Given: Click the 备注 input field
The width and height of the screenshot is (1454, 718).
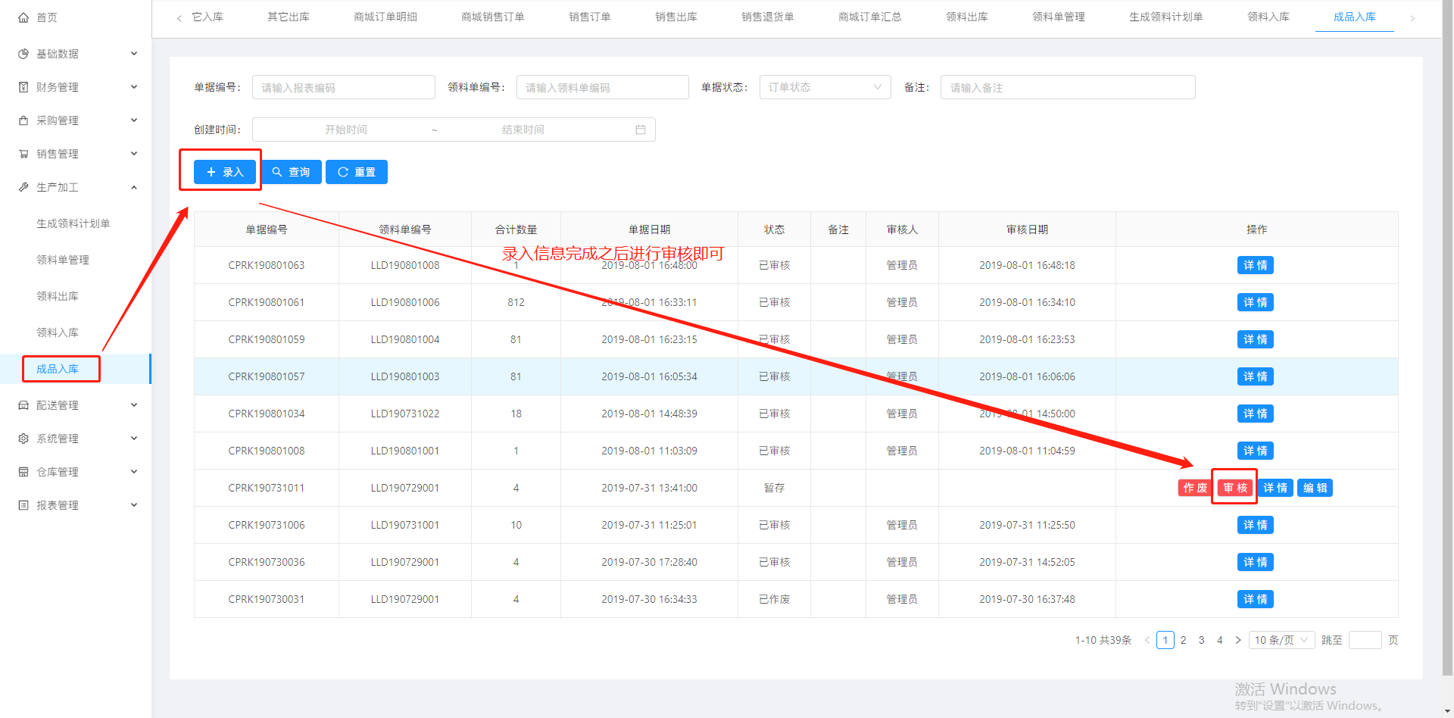Looking at the screenshot, I should click(1068, 87).
